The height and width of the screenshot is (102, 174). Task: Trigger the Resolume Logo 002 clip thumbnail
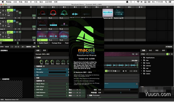click(108, 13)
